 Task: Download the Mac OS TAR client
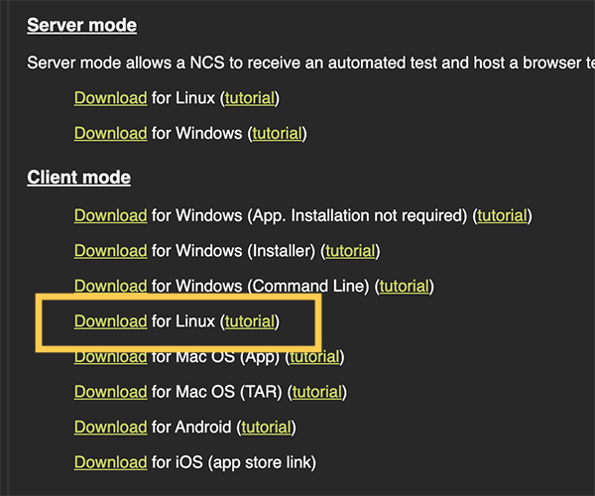pyautogui.click(x=110, y=392)
